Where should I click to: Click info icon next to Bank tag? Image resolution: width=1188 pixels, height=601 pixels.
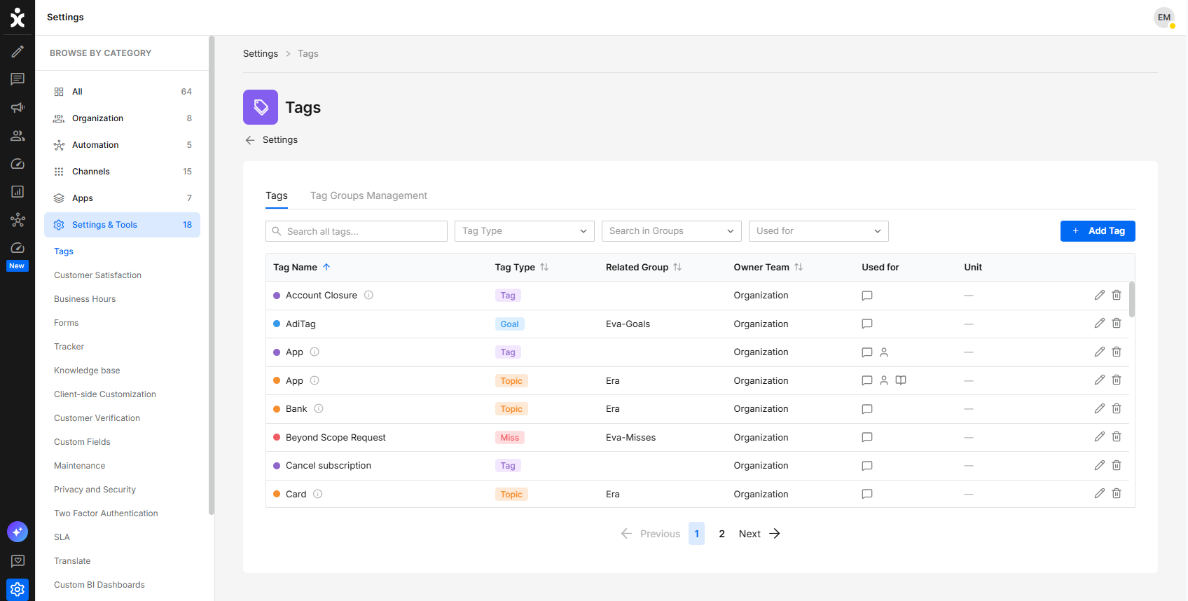[x=319, y=408]
